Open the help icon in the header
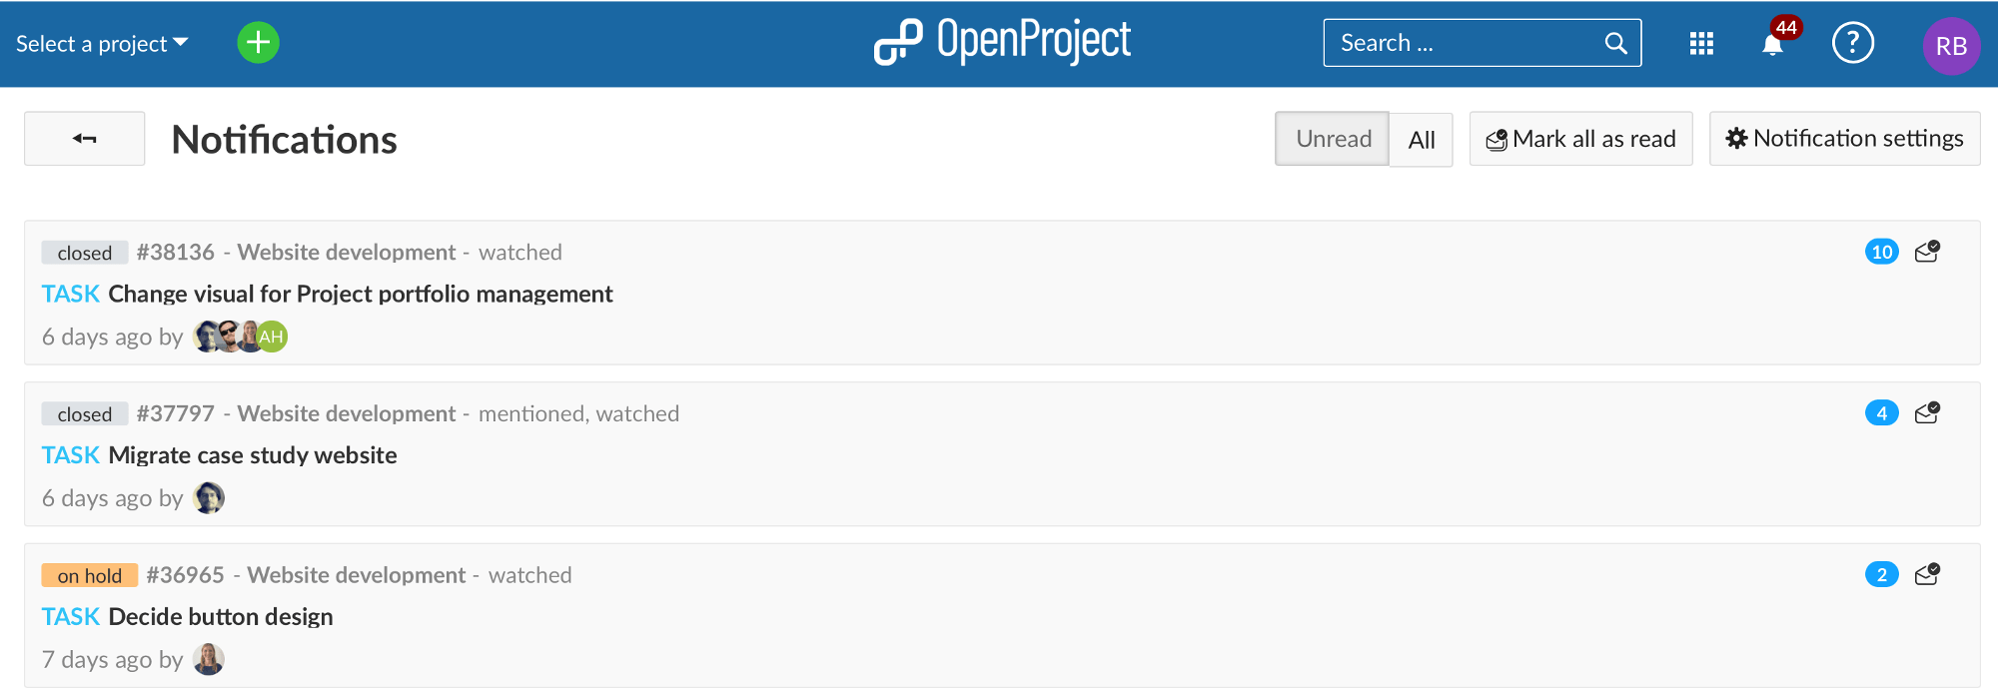Image resolution: width=2000 pixels, height=694 pixels. tap(1852, 43)
